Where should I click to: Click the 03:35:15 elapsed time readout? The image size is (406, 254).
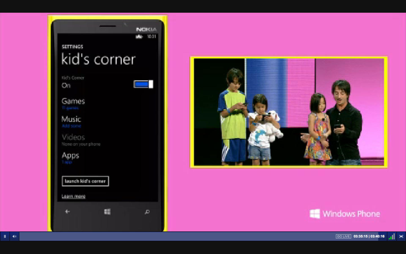[360, 237]
